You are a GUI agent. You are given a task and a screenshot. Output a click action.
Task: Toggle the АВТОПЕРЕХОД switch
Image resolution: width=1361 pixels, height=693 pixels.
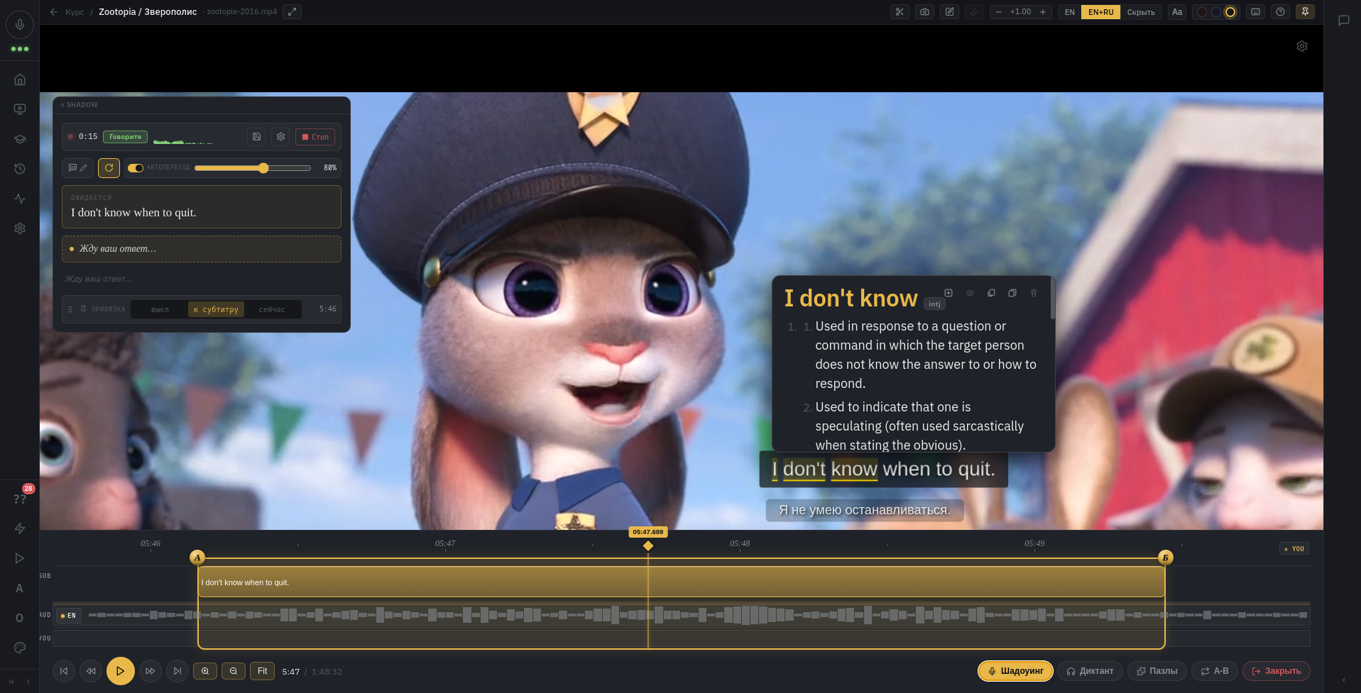[136, 168]
